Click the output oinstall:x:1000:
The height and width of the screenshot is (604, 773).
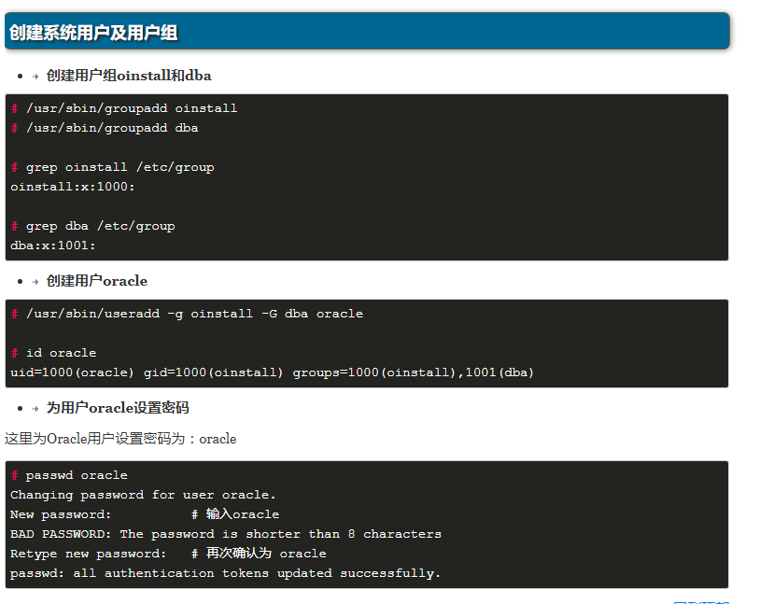(x=73, y=187)
